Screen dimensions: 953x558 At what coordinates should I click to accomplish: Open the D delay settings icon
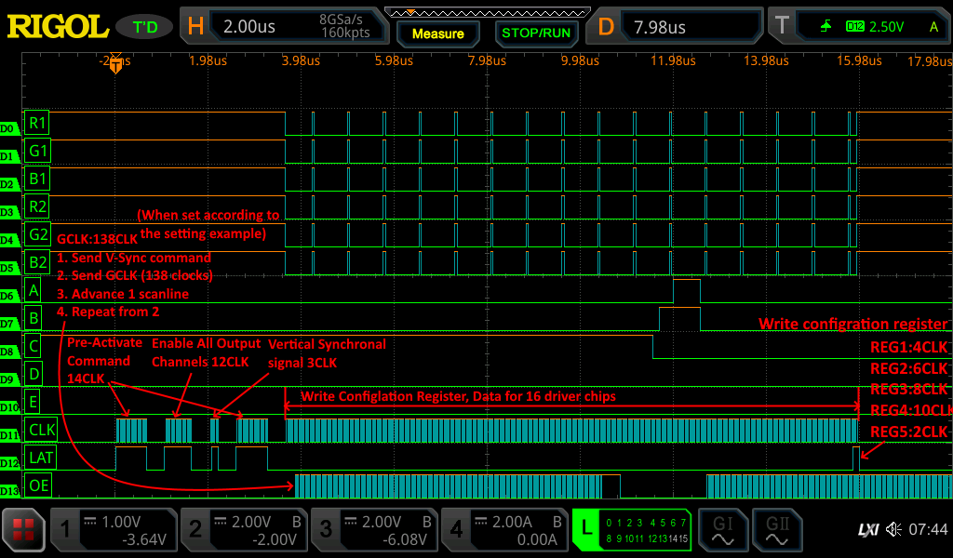[x=605, y=26]
